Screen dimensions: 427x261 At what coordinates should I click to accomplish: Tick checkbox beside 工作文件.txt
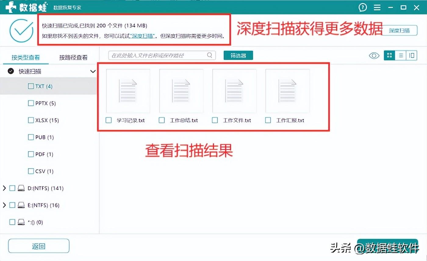tap(215, 120)
